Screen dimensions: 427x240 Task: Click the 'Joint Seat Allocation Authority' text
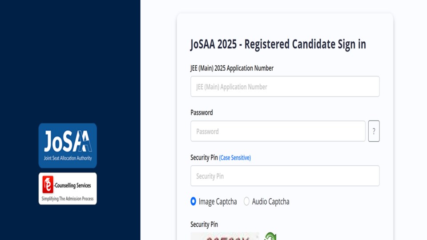(68, 158)
